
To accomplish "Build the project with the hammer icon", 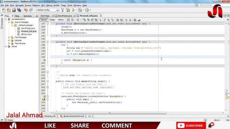I will pos(63,10).
